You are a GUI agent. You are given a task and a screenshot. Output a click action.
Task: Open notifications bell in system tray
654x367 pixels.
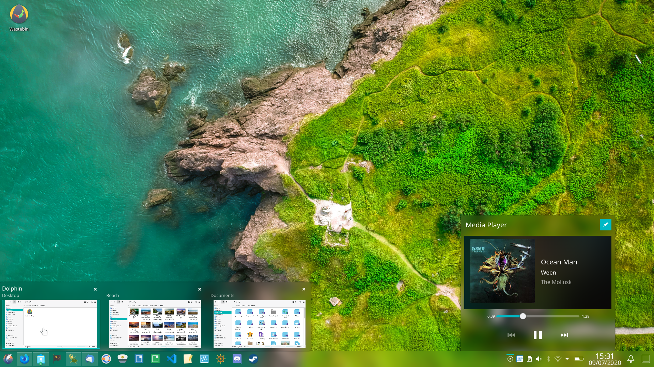(631, 359)
